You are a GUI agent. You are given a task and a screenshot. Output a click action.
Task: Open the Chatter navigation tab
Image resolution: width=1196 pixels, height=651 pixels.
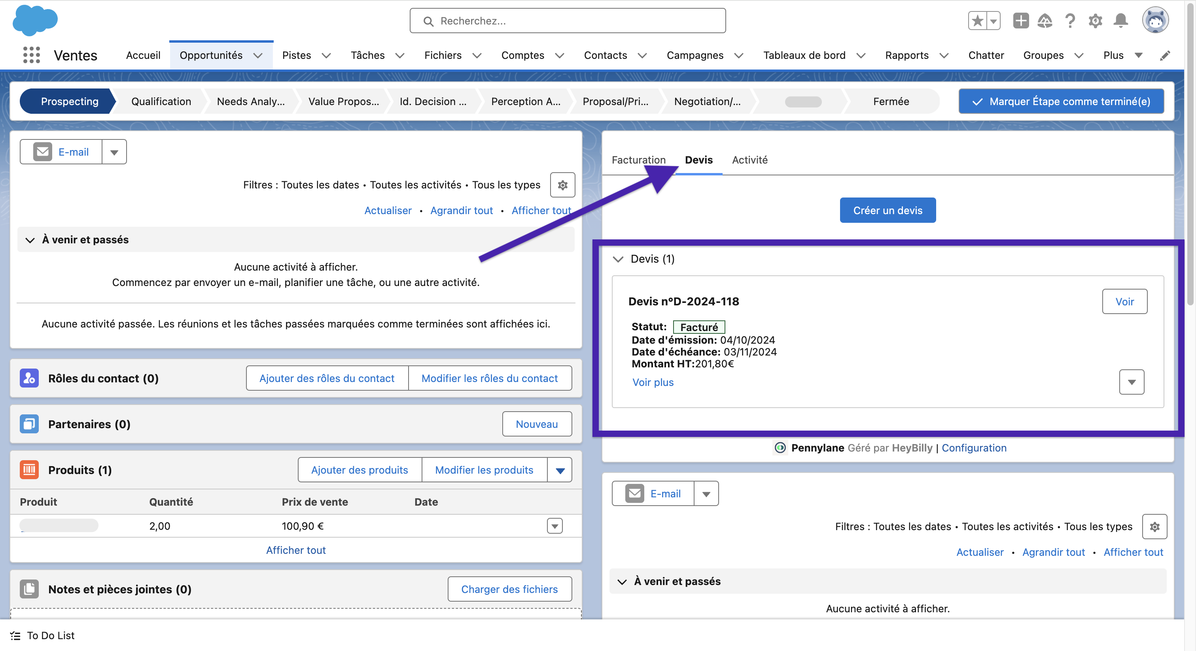tap(986, 56)
